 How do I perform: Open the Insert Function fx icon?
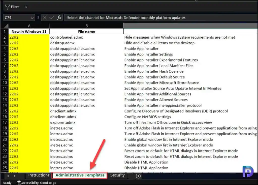click(59, 17)
